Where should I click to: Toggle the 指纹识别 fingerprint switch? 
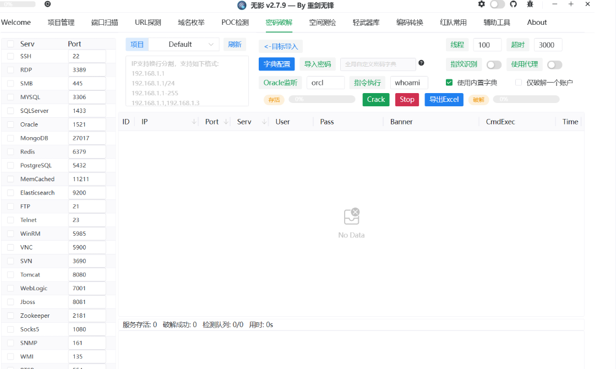tap(494, 64)
